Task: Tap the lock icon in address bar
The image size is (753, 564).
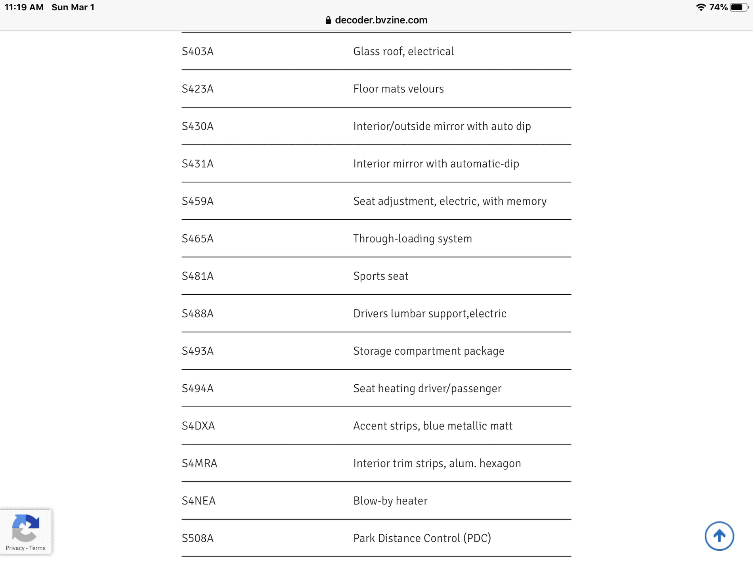Action: 328,20
